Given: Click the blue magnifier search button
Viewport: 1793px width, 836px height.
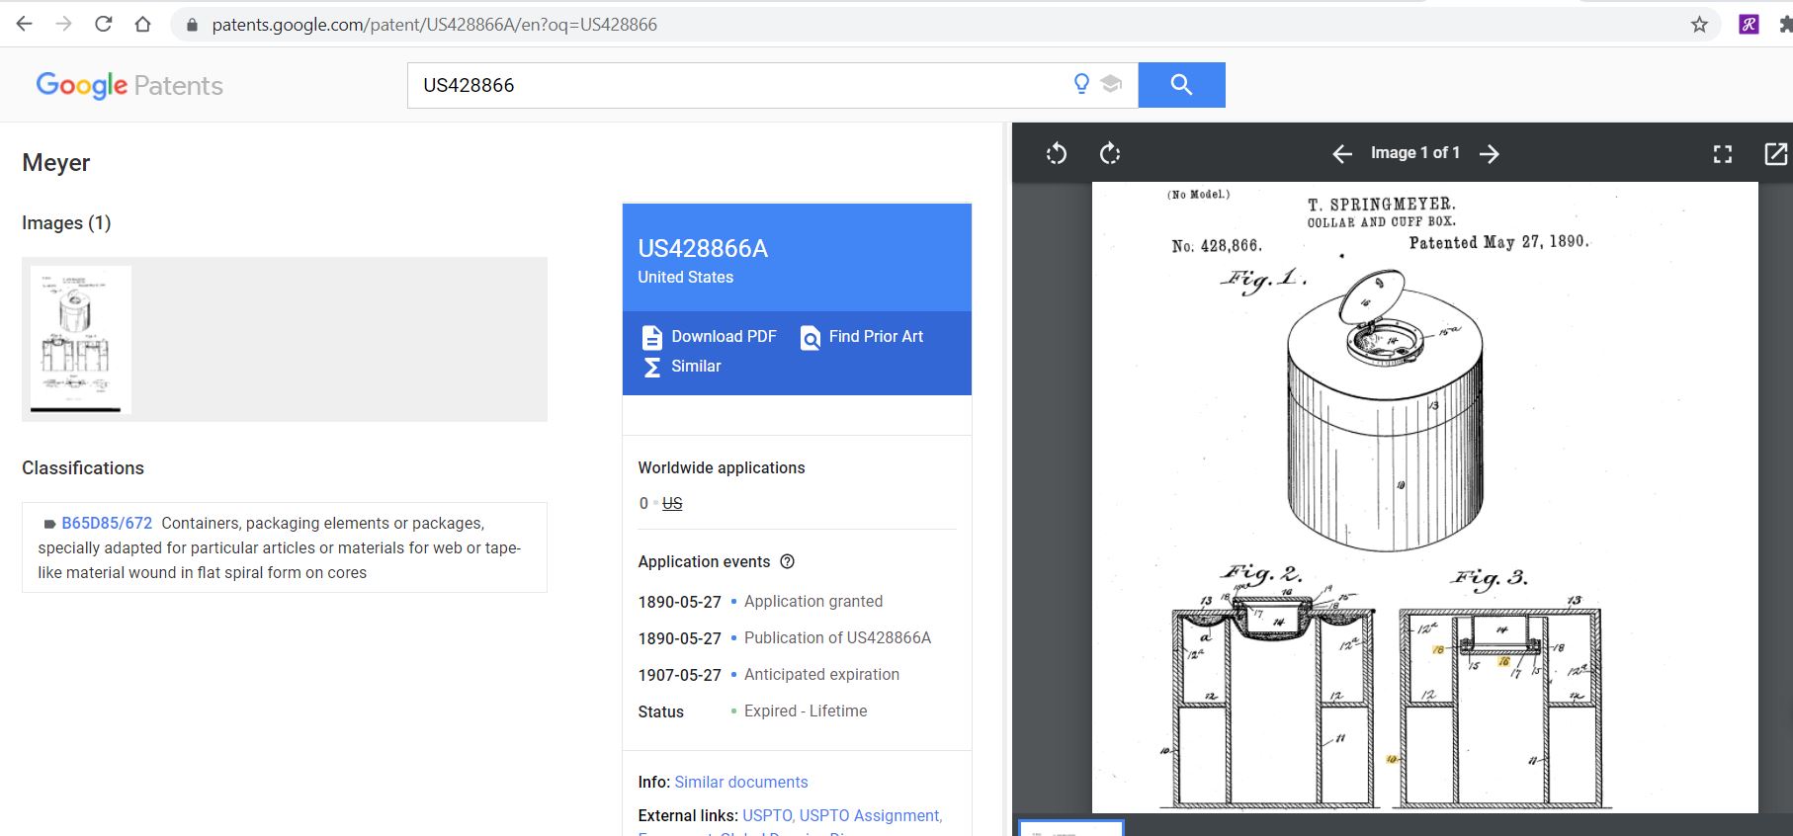Looking at the screenshot, I should [x=1181, y=85].
